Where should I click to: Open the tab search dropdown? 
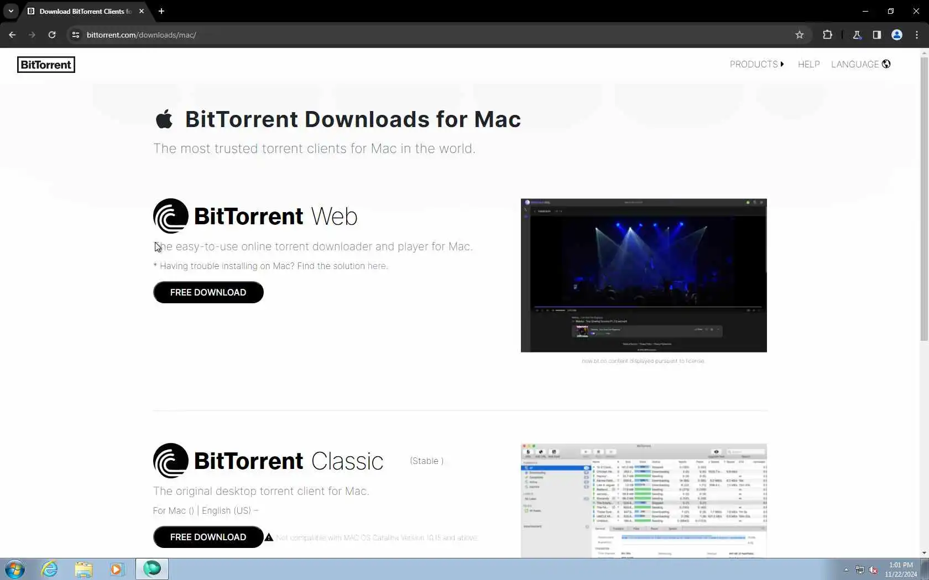pyautogui.click(x=11, y=11)
